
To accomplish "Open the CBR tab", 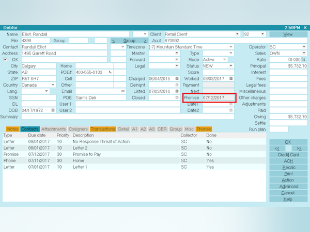I will [162, 129].
